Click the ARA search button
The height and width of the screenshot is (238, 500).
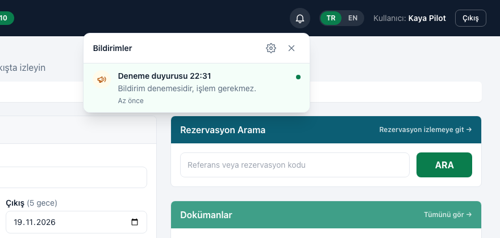point(444,165)
